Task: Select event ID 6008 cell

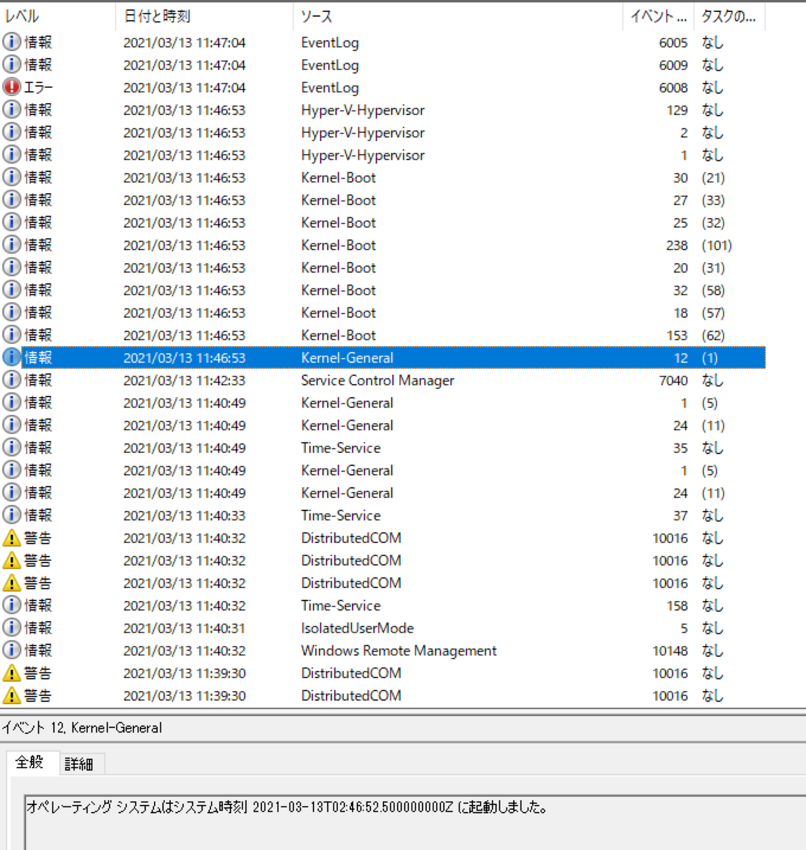Action: click(673, 88)
